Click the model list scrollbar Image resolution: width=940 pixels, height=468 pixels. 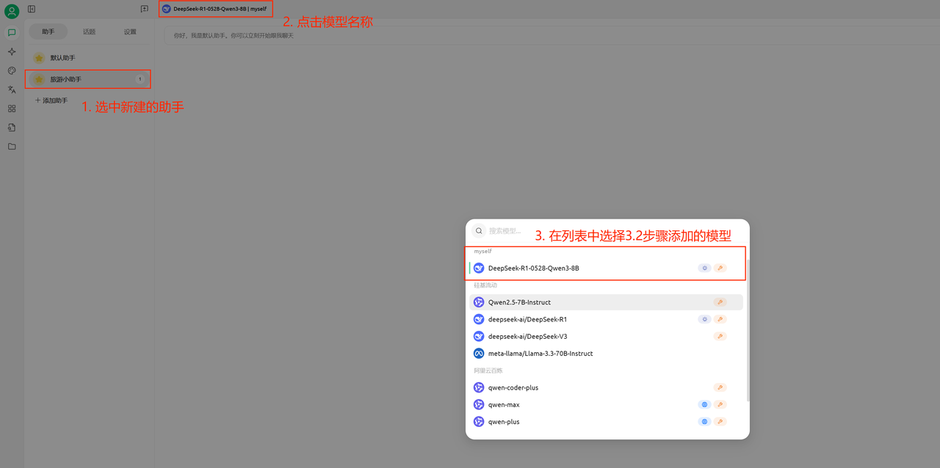(747, 330)
